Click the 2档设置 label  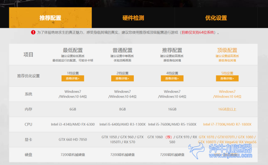pyautogui.click(x=122, y=73)
